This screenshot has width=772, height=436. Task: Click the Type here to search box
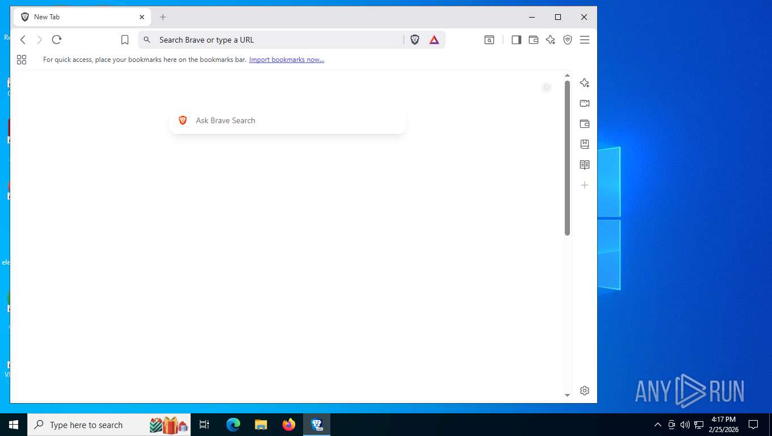(109, 425)
